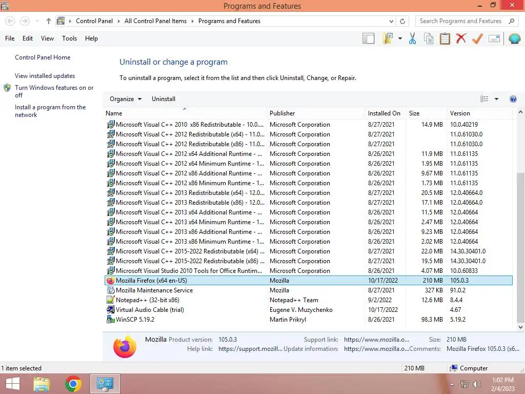Screen dimensions: 525x394
Task: Click the Uninstall button
Action: coord(164,99)
